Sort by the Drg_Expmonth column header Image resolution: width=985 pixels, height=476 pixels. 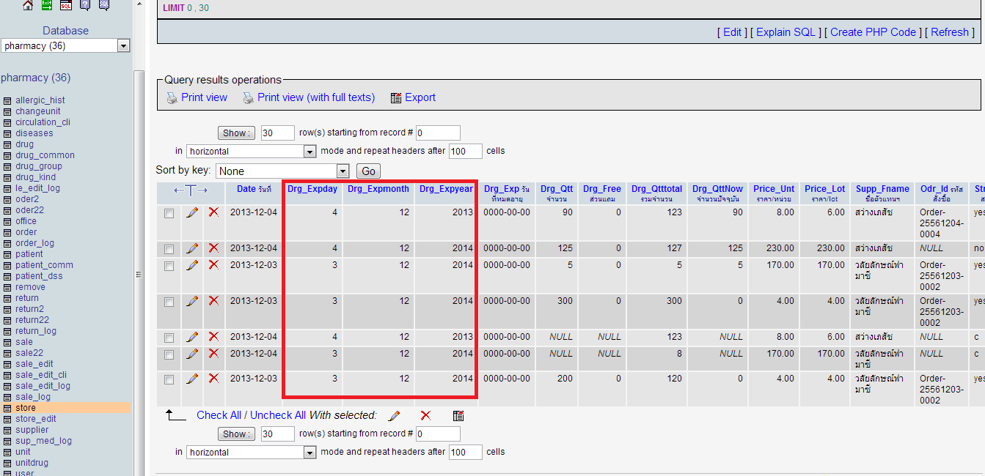378,189
